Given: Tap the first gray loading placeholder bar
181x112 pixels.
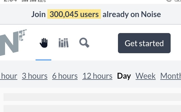Looking at the screenshot, I should point(92,97).
